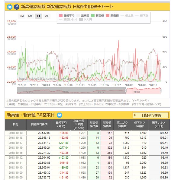Select the 1Y time range
Viewport: 171px width, 180px height.
click(x=39, y=16)
